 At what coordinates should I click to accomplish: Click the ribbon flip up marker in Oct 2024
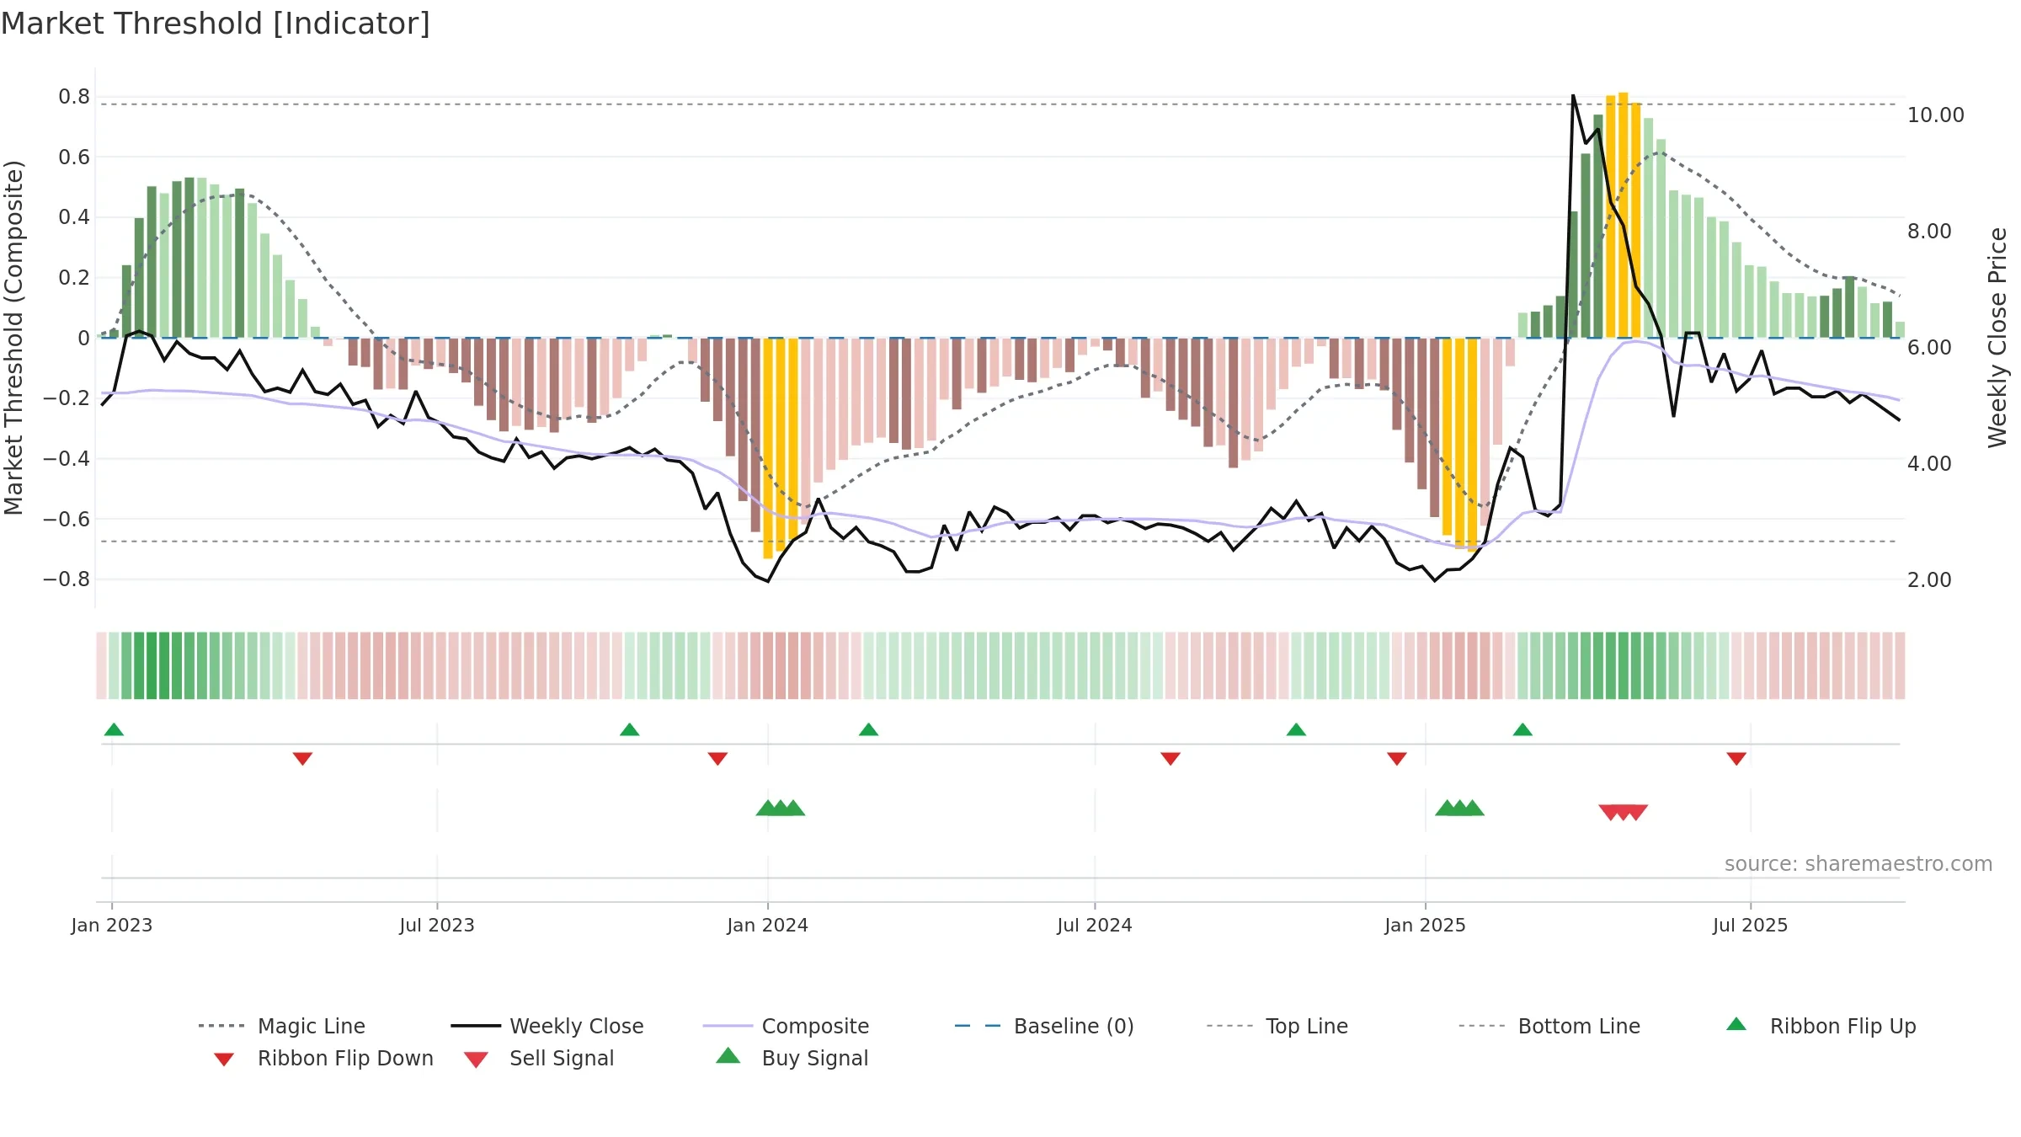1296,729
